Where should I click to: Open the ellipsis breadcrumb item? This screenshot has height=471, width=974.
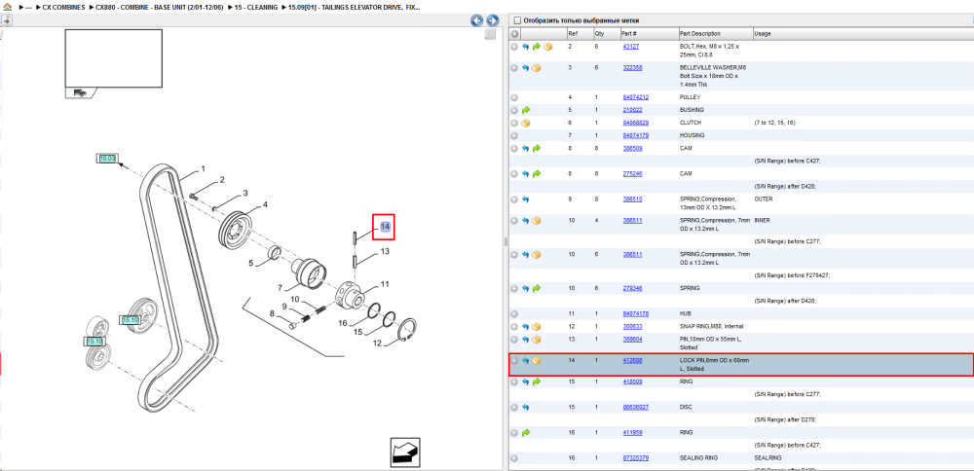coord(27,8)
